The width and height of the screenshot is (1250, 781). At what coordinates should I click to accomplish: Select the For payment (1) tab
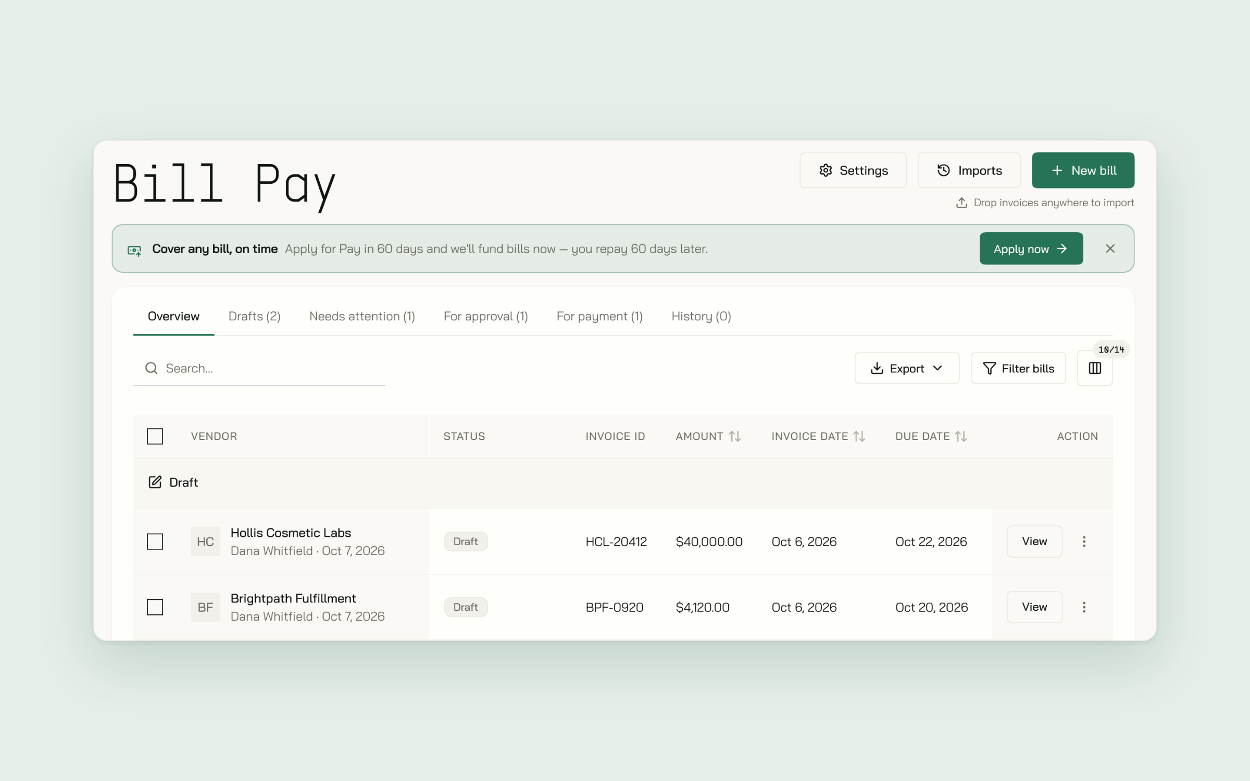click(x=599, y=316)
